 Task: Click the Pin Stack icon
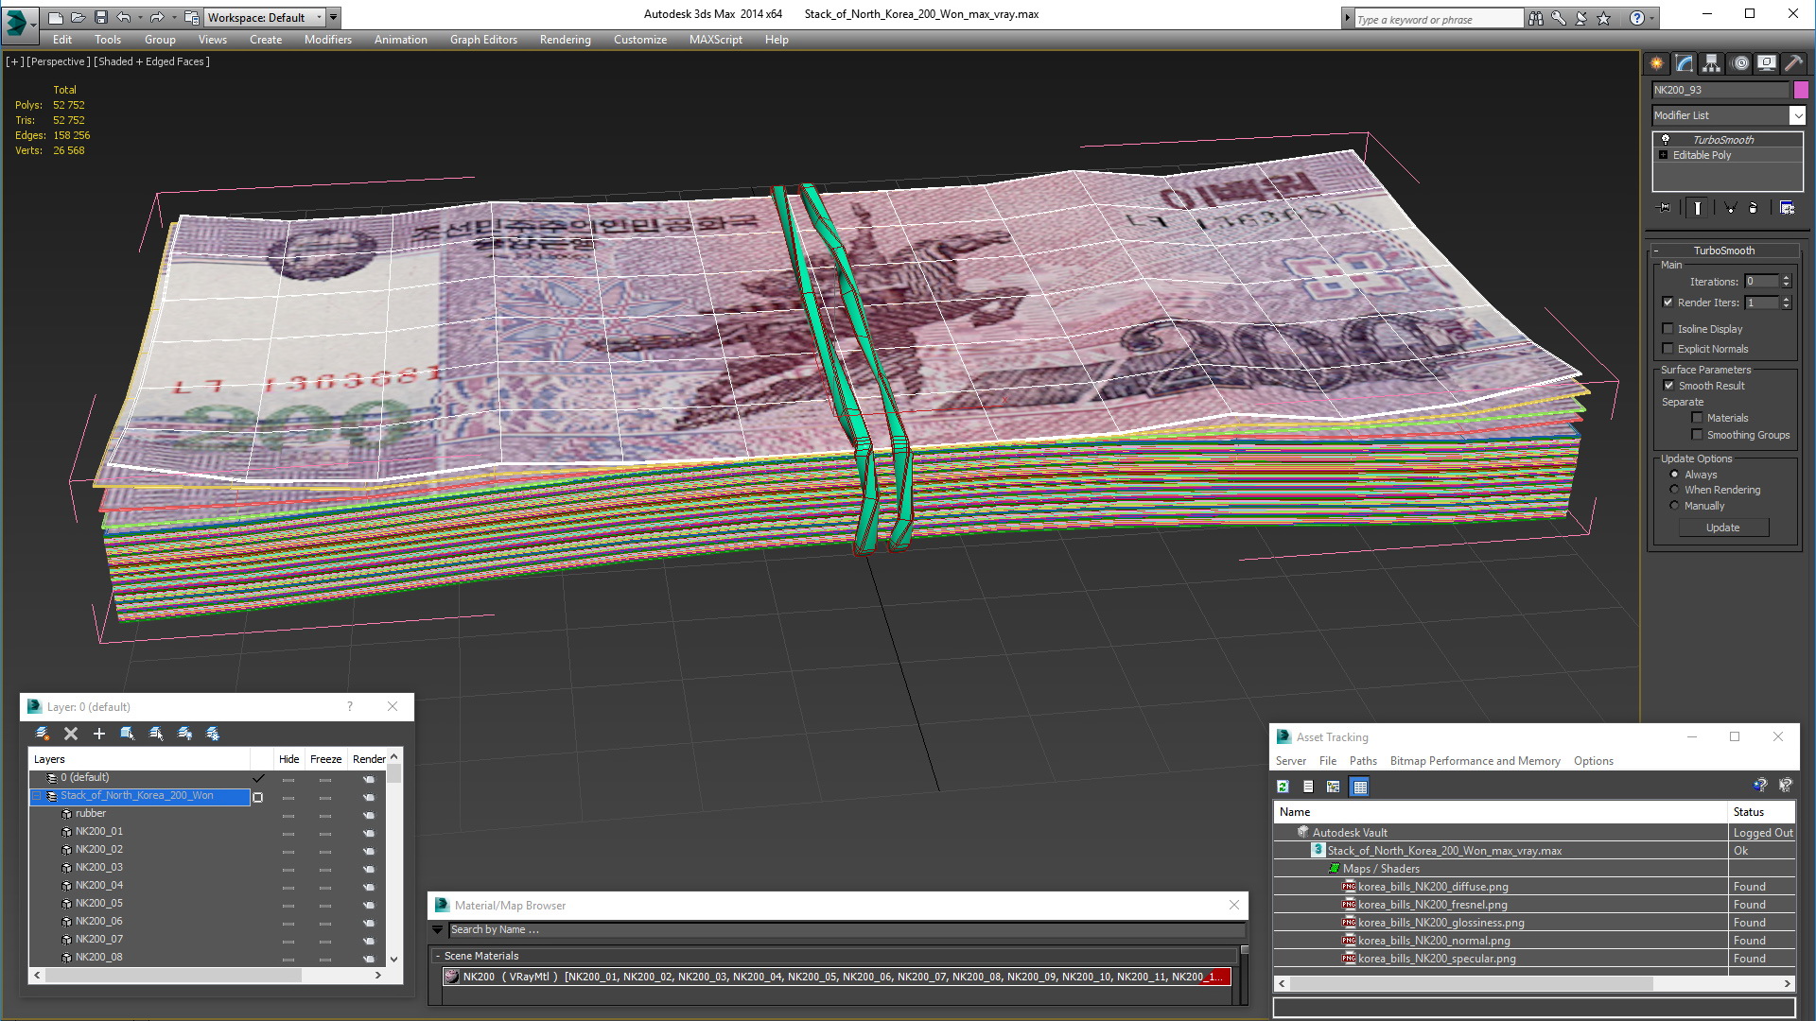click(1665, 208)
